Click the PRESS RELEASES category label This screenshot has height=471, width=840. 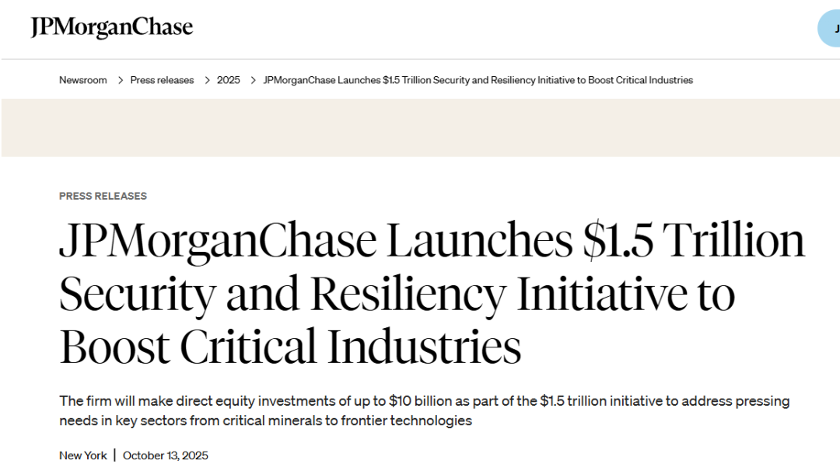[x=103, y=196]
